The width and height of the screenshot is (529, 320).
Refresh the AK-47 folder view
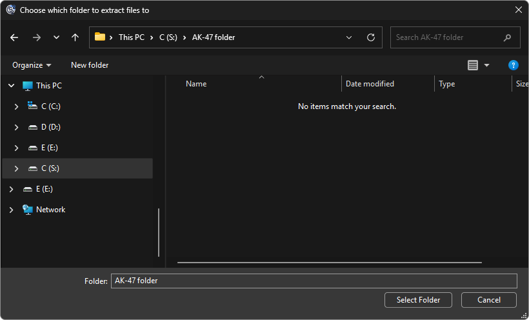(371, 37)
